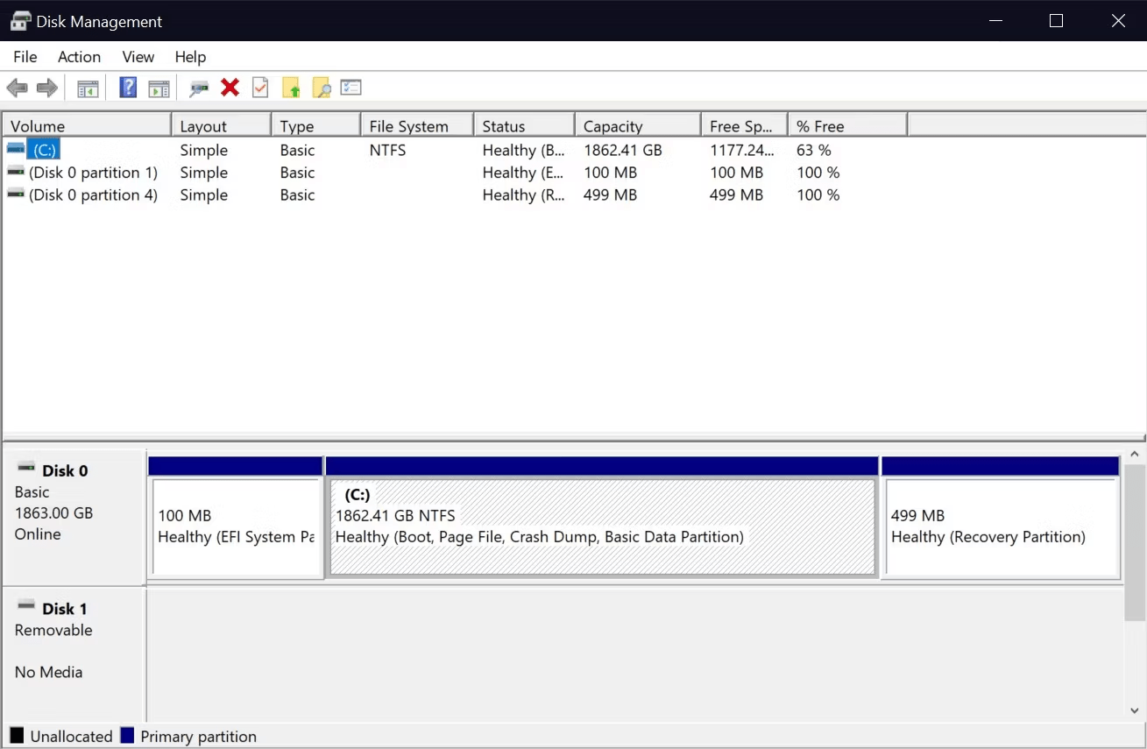Explore the volume using the folder-magnifier icon
The image size is (1147, 749).
point(321,87)
